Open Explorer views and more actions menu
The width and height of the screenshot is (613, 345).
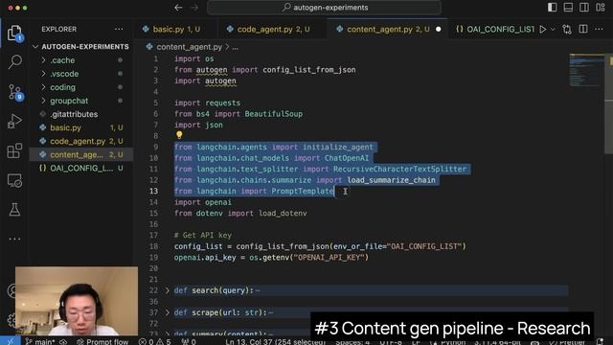[119, 29]
